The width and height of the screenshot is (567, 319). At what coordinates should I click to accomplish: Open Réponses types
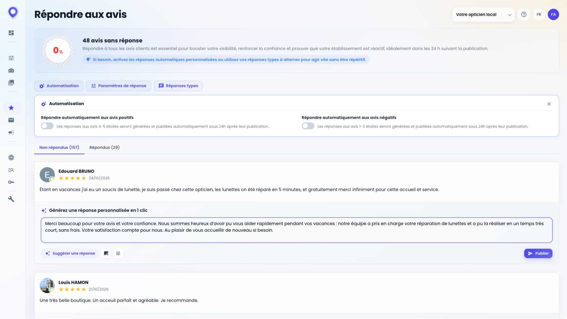[178, 86]
